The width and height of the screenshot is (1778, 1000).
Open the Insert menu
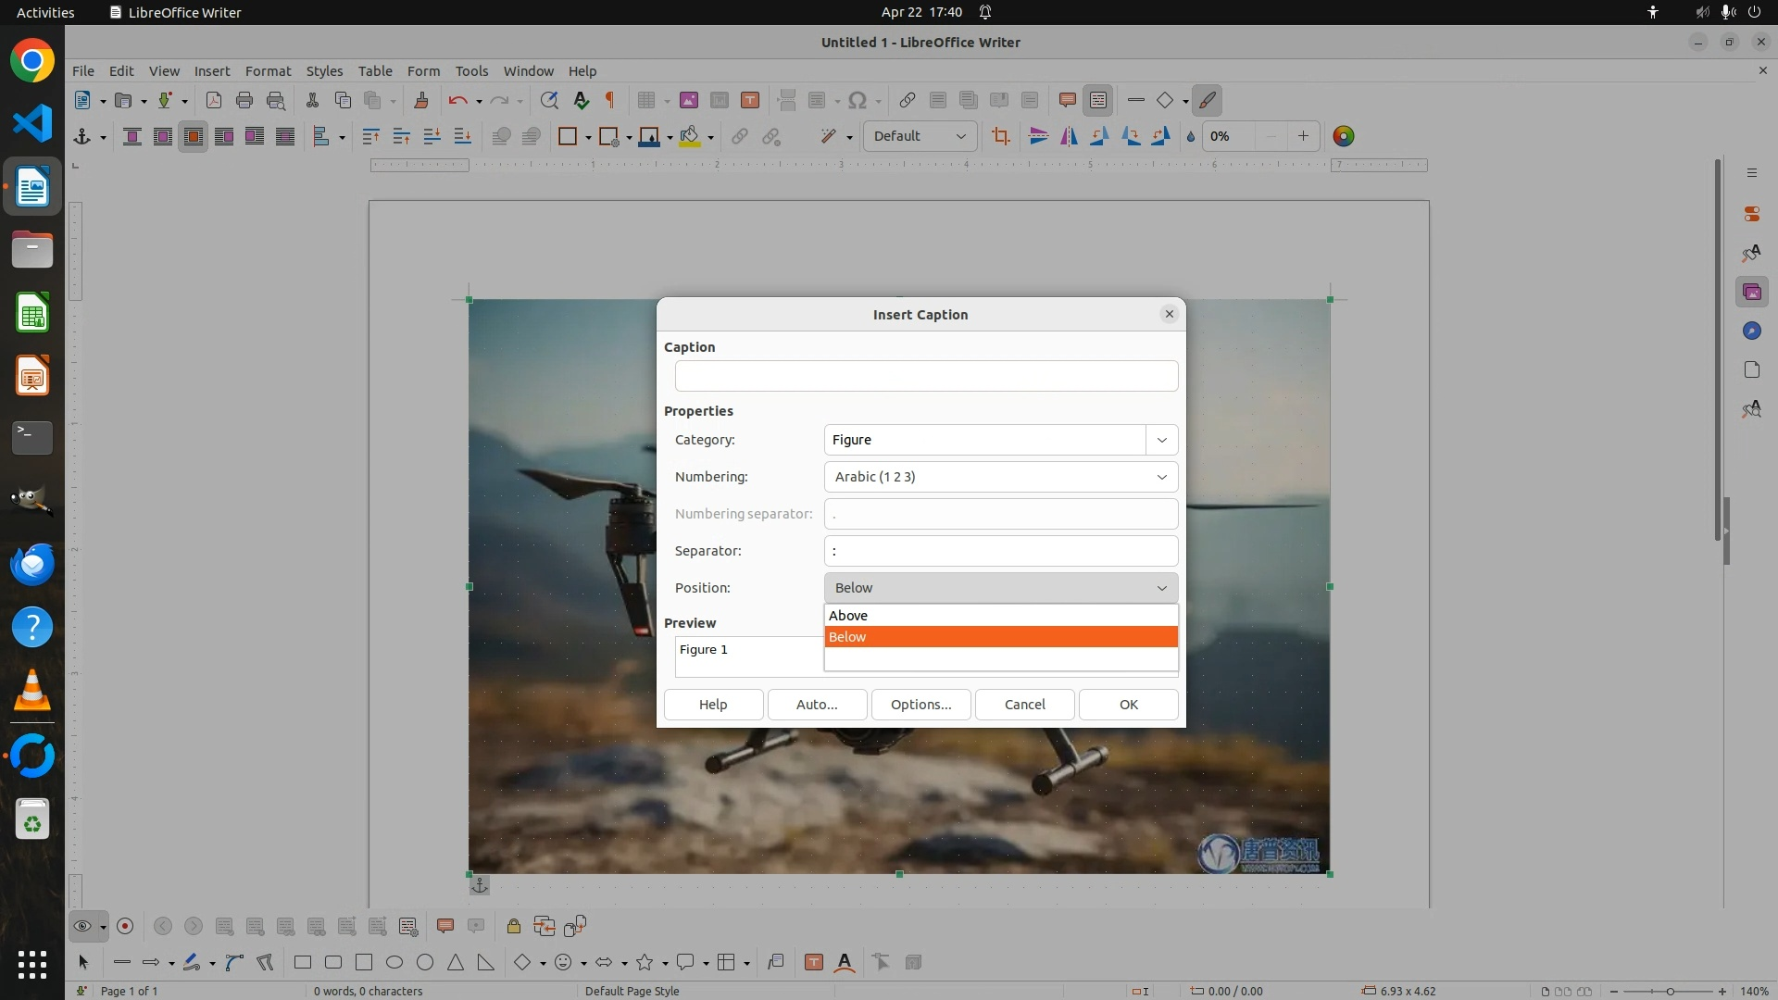point(211,70)
